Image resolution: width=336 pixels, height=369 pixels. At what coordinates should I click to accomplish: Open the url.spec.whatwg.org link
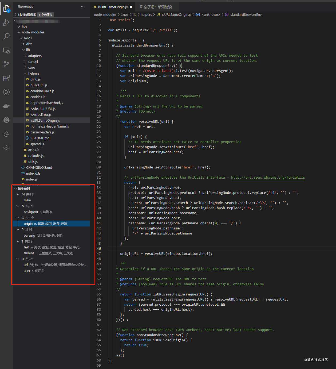(x=268, y=177)
